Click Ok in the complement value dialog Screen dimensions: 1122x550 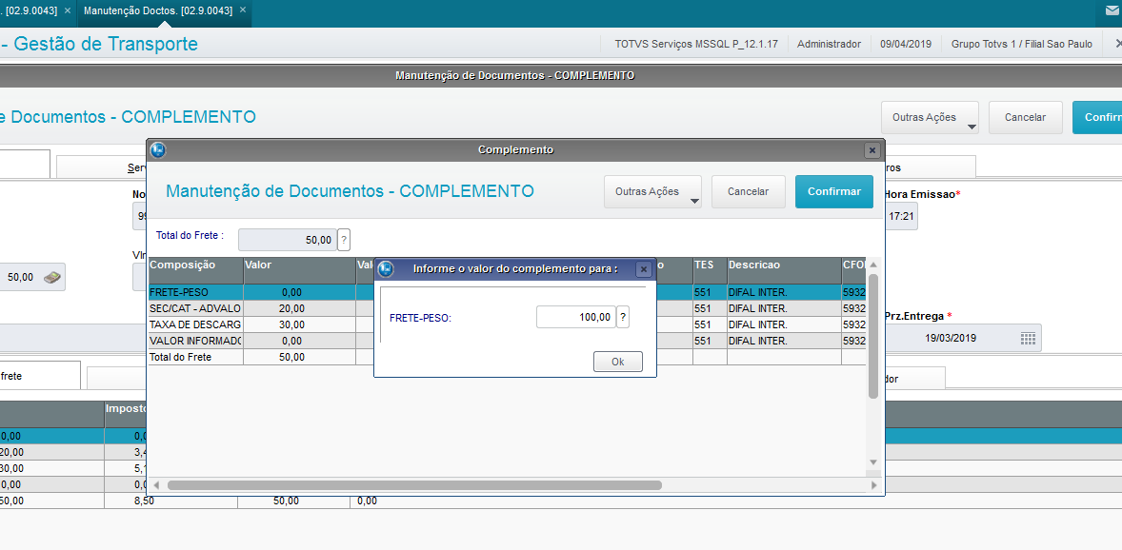tap(617, 362)
